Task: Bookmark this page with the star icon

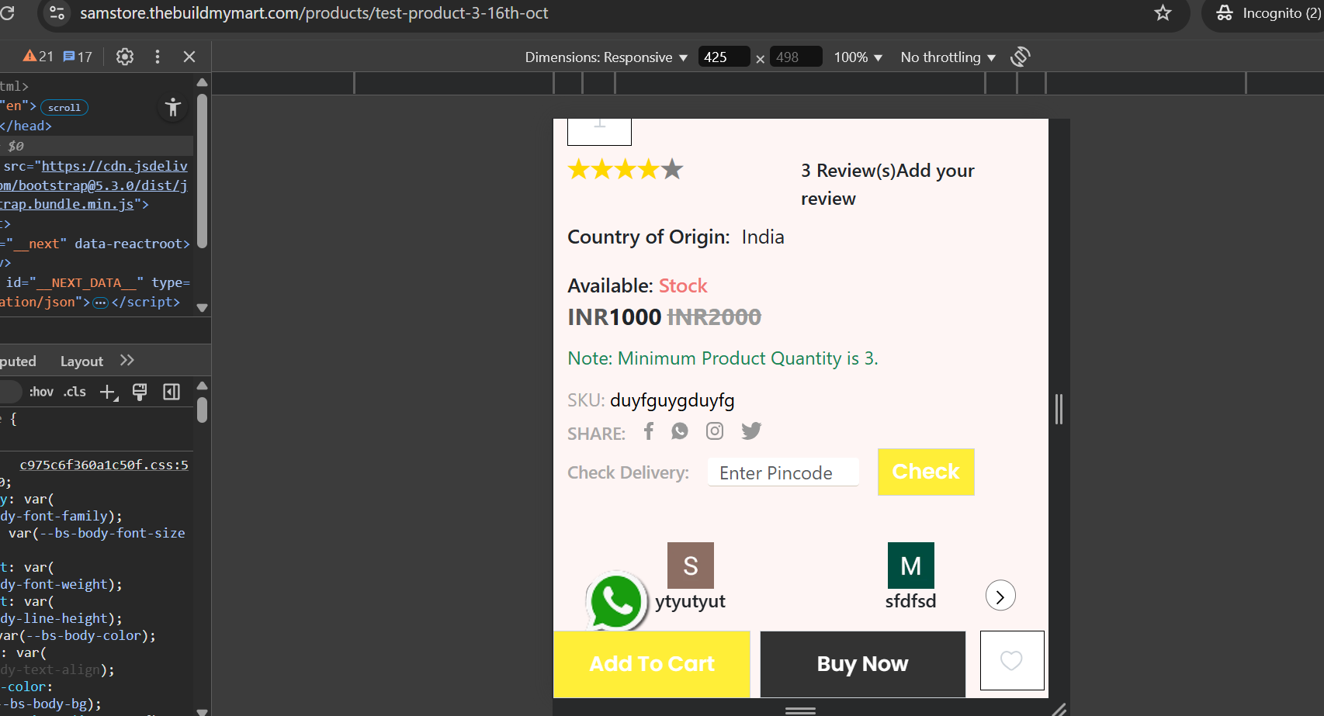Action: coord(1163,13)
